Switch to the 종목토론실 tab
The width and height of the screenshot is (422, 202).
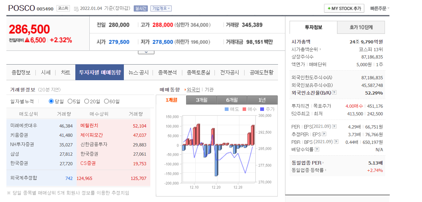(x=199, y=73)
